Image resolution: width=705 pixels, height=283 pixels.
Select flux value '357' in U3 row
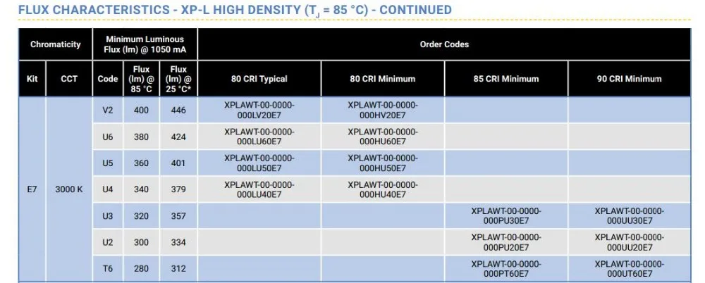(178, 216)
